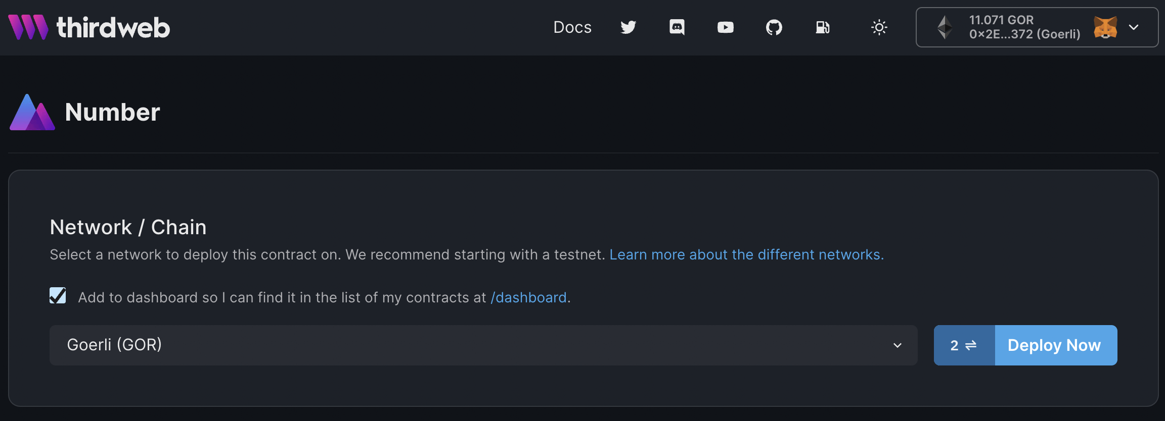Toggle light mode with the sun icon
1165x421 pixels.
click(879, 27)
